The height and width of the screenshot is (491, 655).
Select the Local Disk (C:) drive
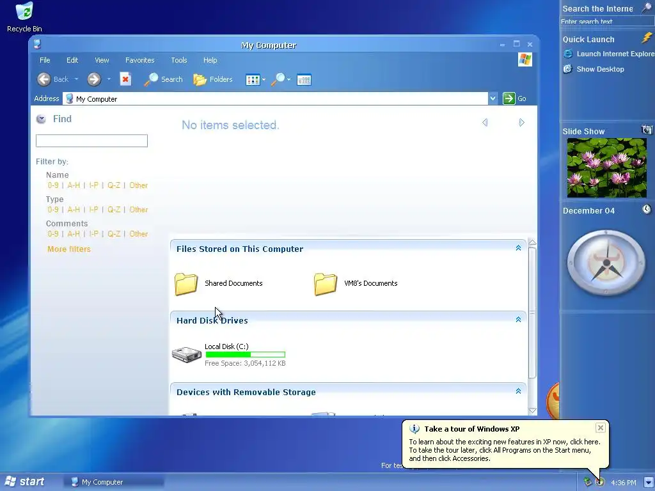click(x=229, y=354)
